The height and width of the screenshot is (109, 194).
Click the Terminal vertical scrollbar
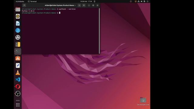[99, 31]
